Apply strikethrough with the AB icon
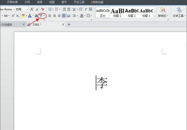187x130 pixels. click(6, 16)
